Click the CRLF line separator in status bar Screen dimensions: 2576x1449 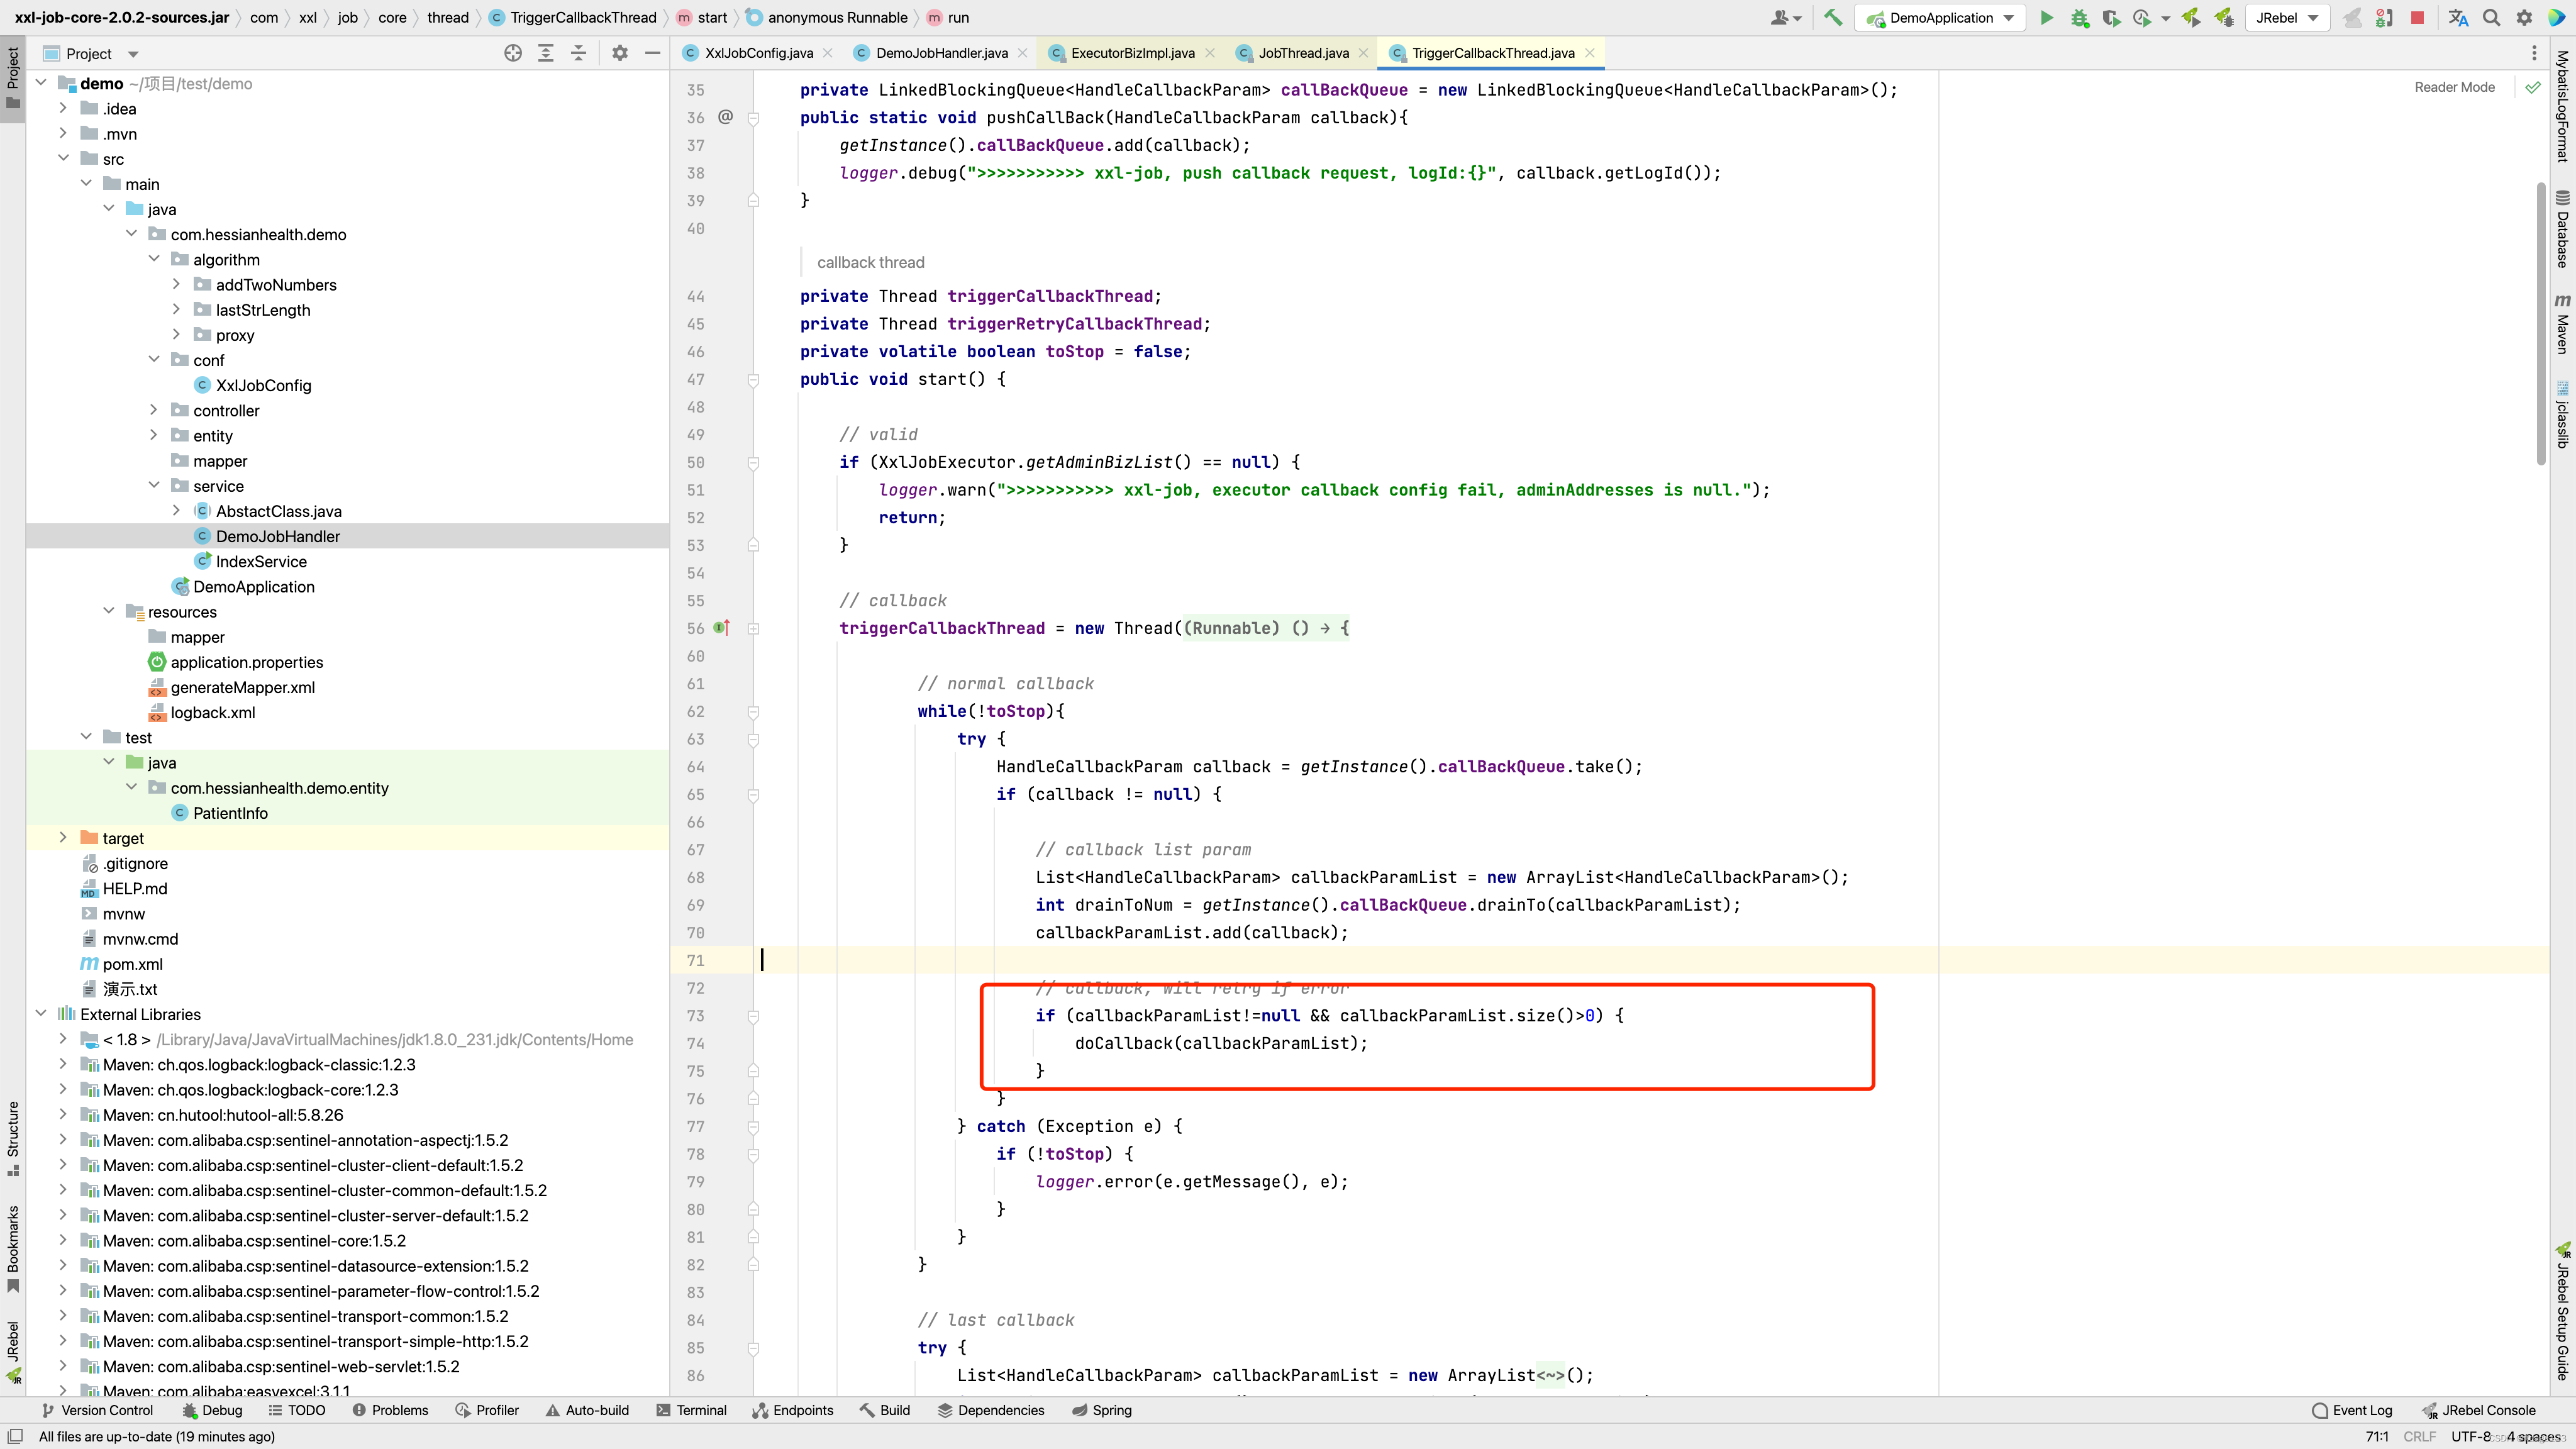pos(2420,1437)
